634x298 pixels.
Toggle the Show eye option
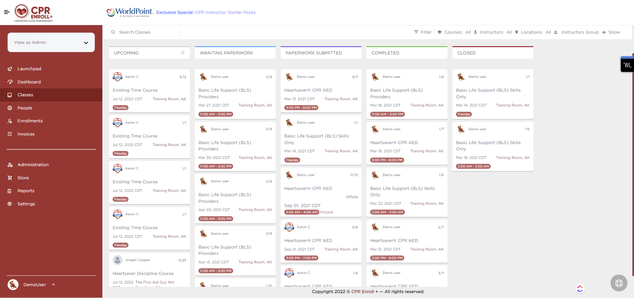(611, 32)
